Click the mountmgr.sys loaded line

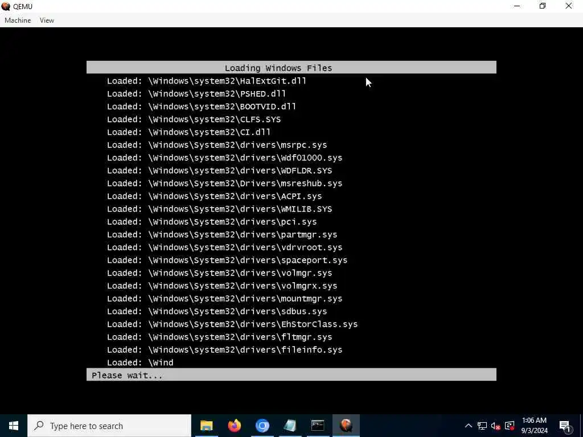(224, 299)
